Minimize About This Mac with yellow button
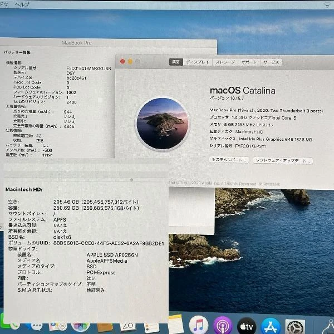Image resolution: width=334 pixels, height=334 pixels. pos(130,62)
